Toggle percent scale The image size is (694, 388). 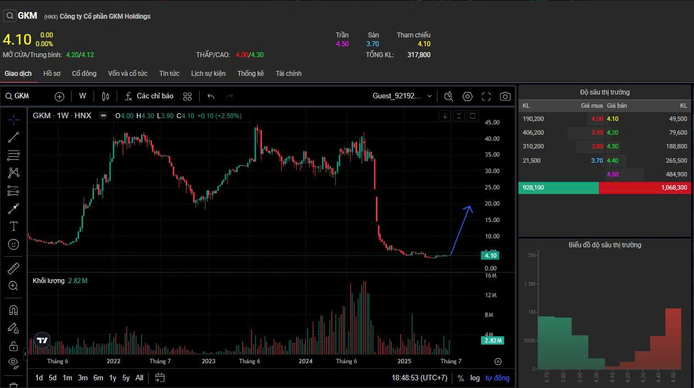tap(461, 378)
